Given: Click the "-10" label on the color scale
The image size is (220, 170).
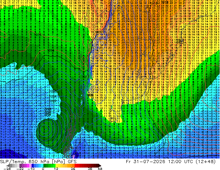Looking at the screenshot, I should (x=31, y=169).
